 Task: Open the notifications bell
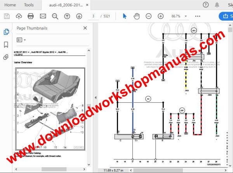coord(217,5)
